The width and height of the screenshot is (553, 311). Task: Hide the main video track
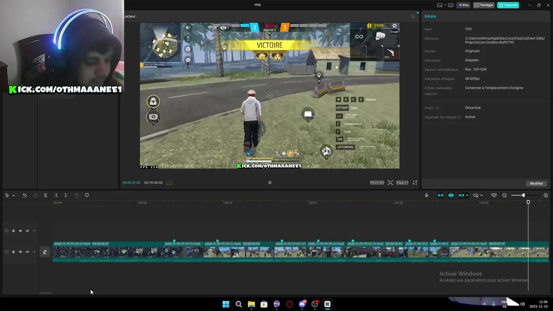(x=20, y=252)
